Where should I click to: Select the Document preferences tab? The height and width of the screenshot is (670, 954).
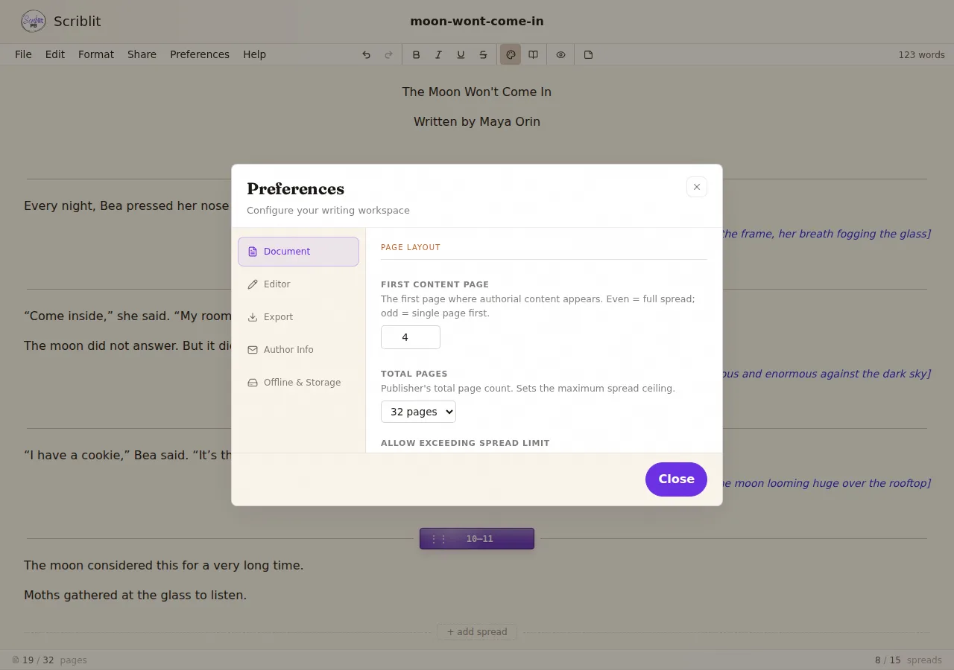pyautogui.click(x=298, y=252)
